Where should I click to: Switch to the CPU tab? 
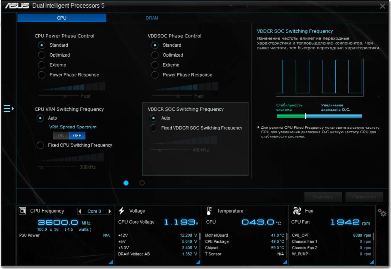tap(62, 18)
